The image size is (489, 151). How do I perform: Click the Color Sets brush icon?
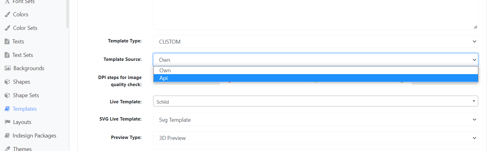coord(7,28)
